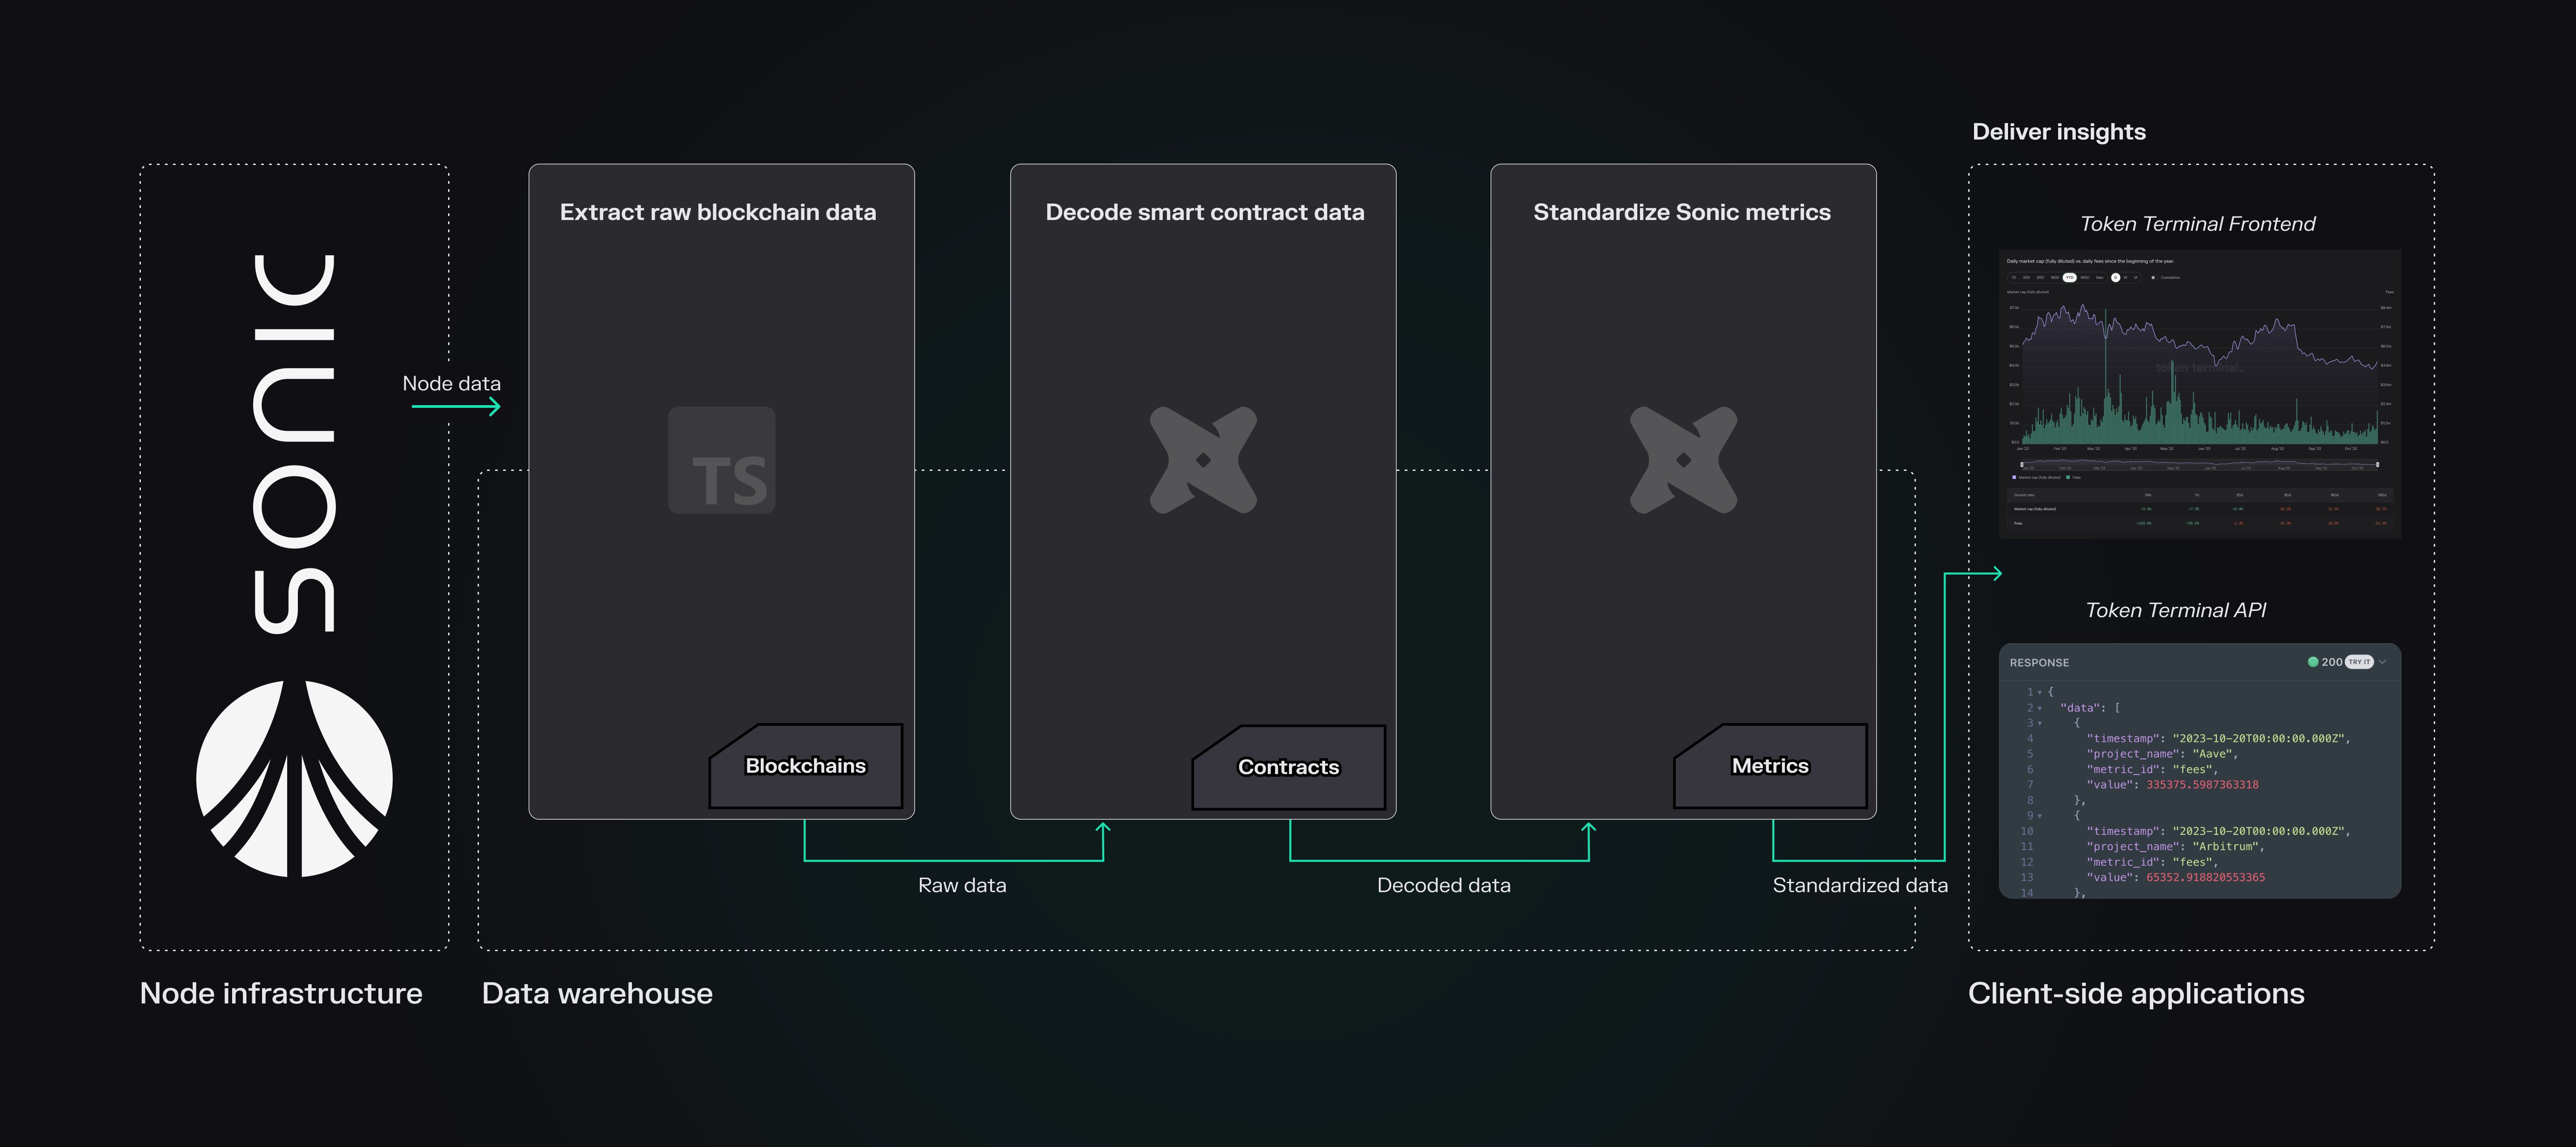Click the Token Terminal frontend chart thumbnail

(2199, 394)
